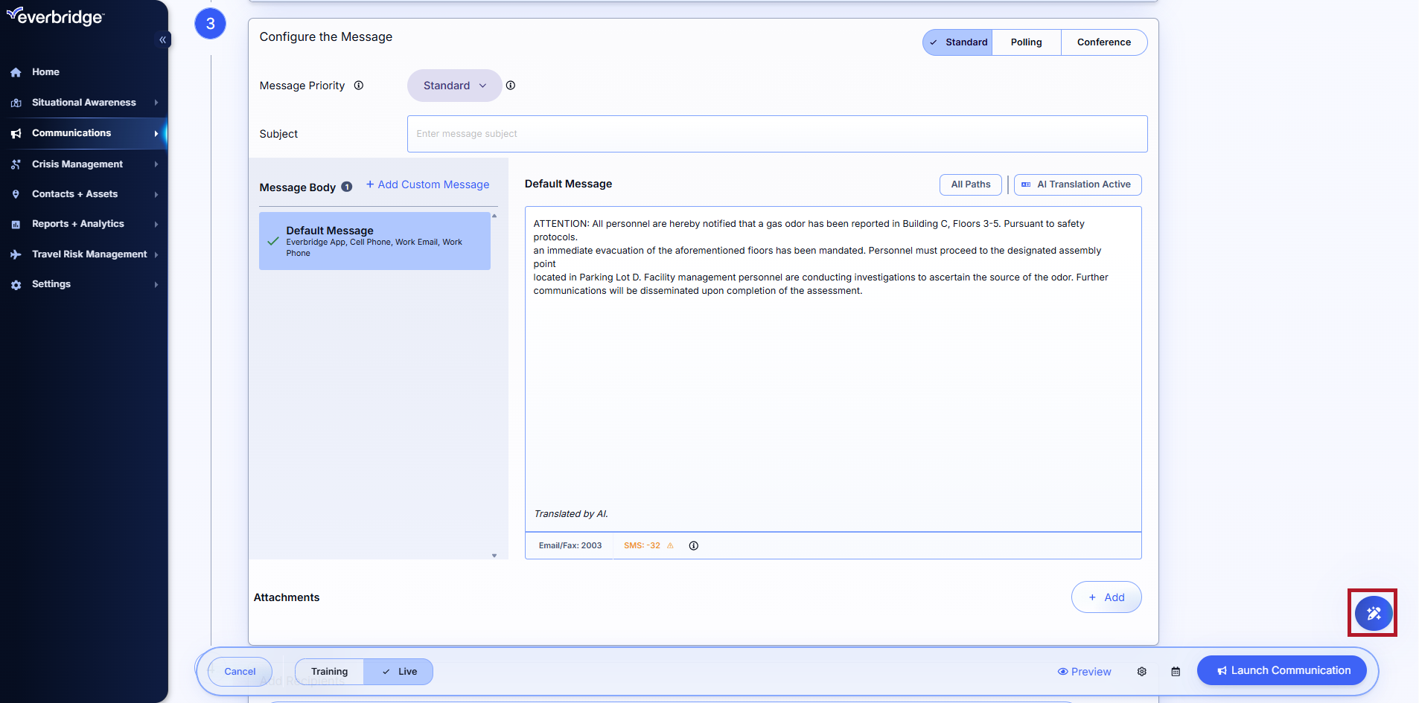The image size is (1419, 703).
Task: Toggle the AI Translation Active button
Action: 1077,184
